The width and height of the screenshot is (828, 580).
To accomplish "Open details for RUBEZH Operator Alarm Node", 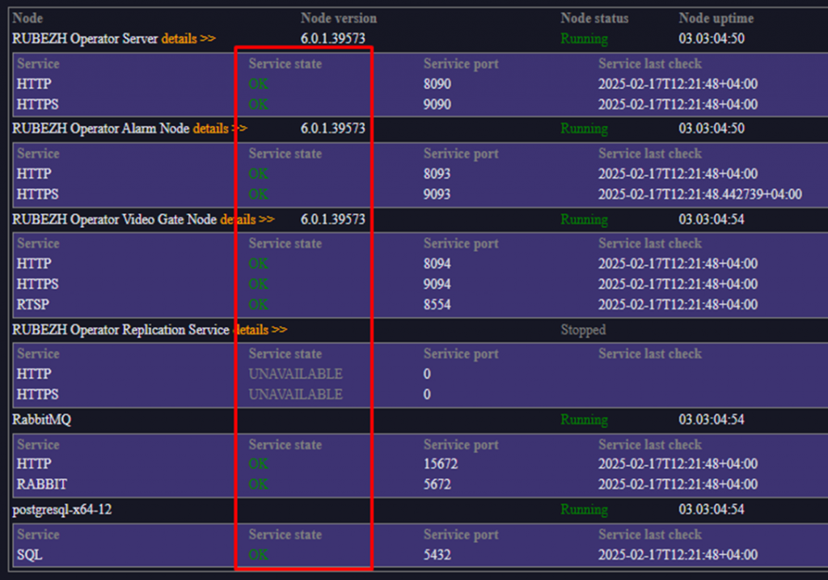I will tap(219, 129).
